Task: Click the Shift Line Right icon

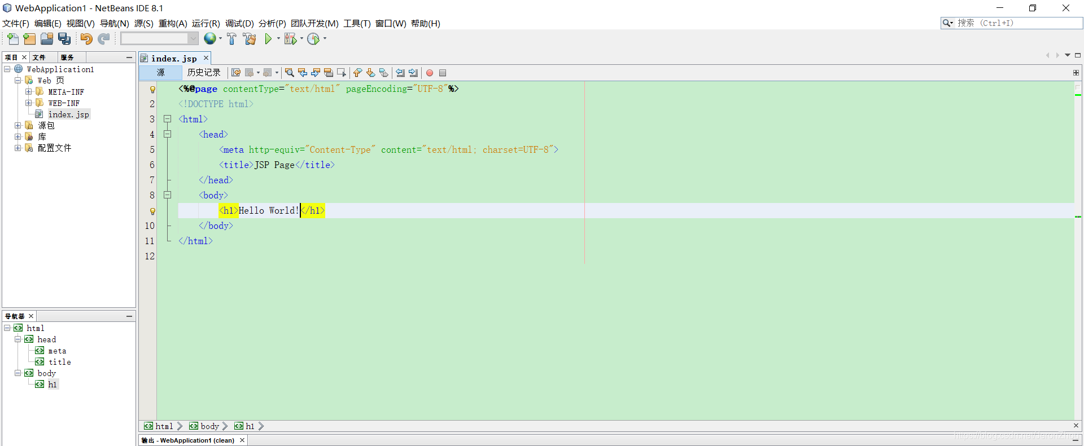Action: coord(413,73)
